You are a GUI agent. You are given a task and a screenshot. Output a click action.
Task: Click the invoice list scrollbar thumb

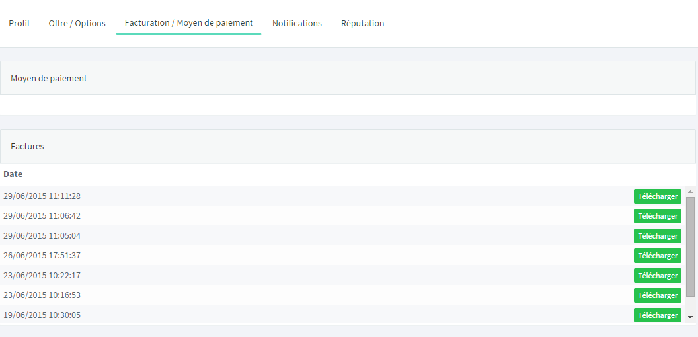(691, 246)
